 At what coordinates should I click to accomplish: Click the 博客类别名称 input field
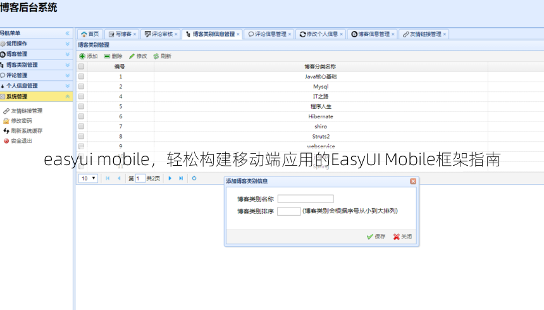306,199
